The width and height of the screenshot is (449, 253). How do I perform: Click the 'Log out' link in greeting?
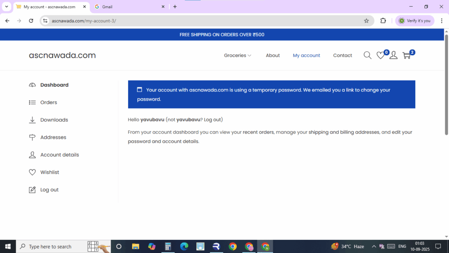pyautogui.click(x=213, y=119)
